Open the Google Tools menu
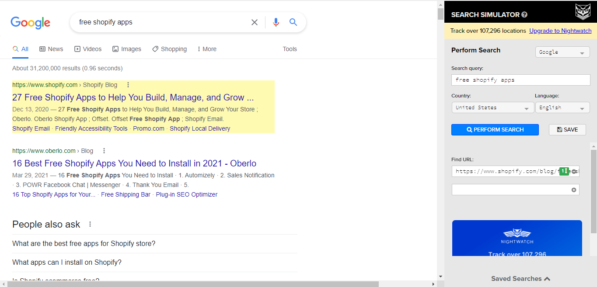This screenshot has height=287, width=597. [x=290, y=49]
